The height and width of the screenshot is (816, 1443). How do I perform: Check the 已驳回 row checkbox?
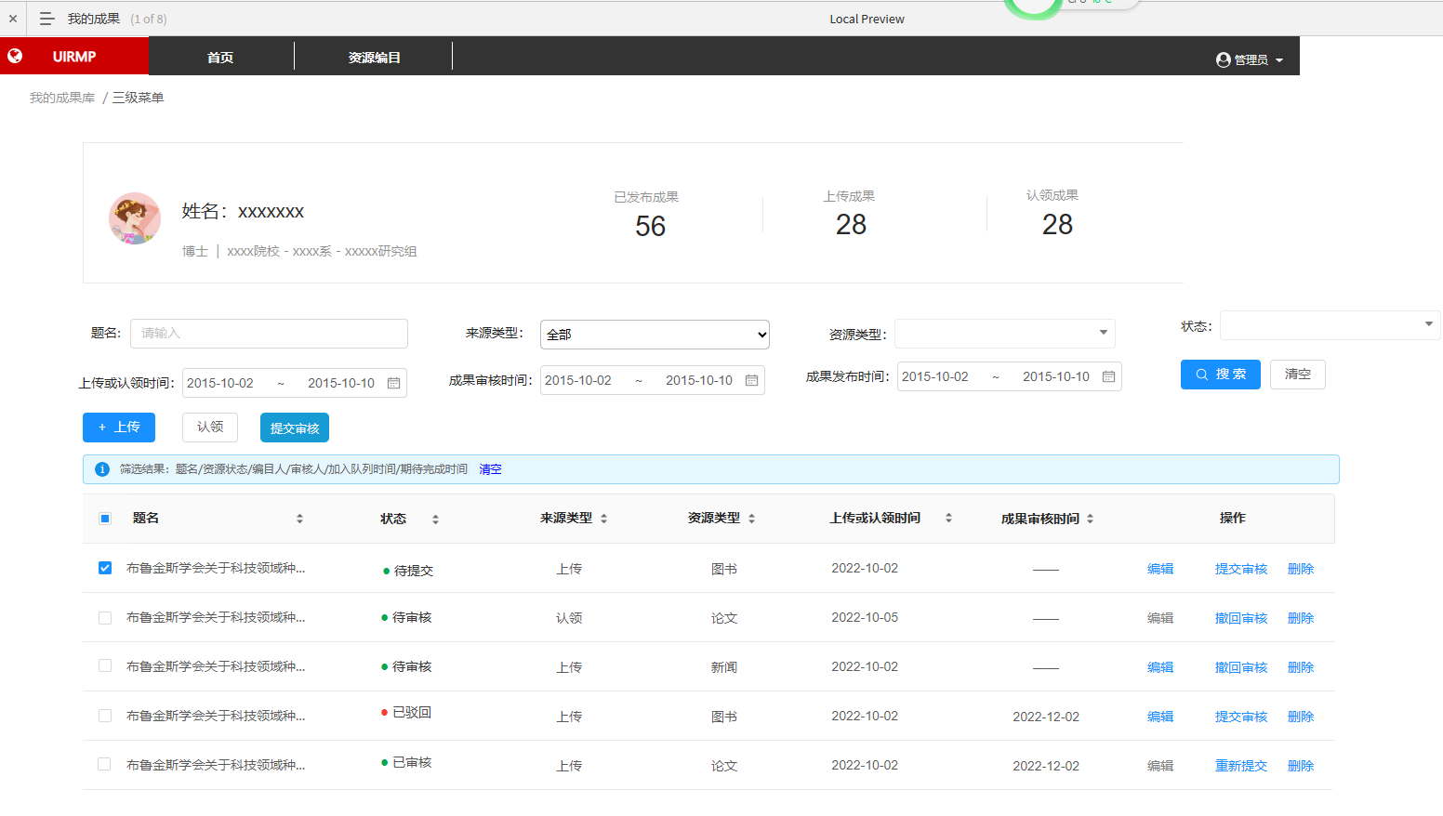pos(105,716)
